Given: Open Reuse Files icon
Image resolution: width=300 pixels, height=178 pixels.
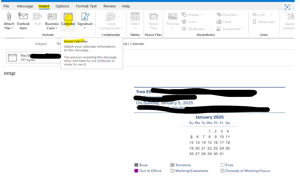Looking at the screenshot, I should click(x=154, y=17).
